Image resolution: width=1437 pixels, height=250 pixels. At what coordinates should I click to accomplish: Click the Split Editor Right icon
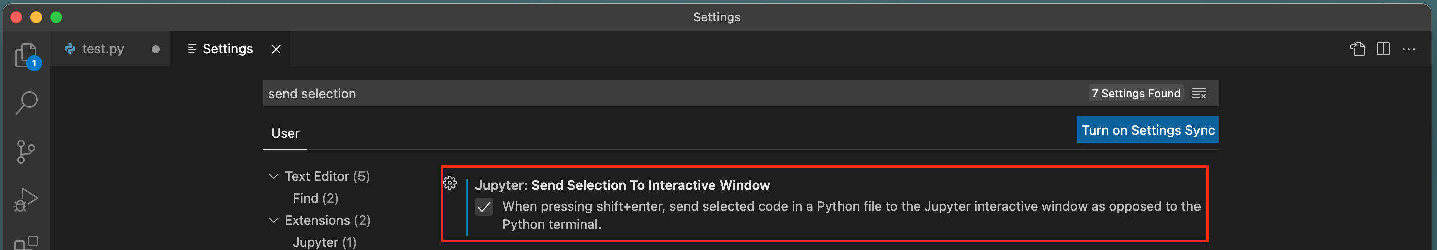[1383, 49]
